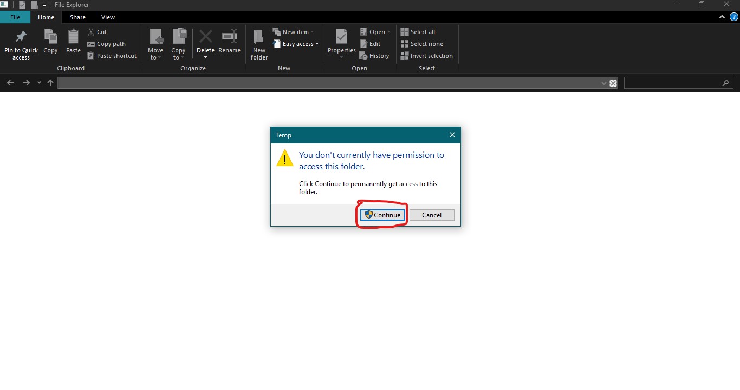740x390 pixels.
Task: Switch to the Share ribbon tab
Action: point(77,17)
